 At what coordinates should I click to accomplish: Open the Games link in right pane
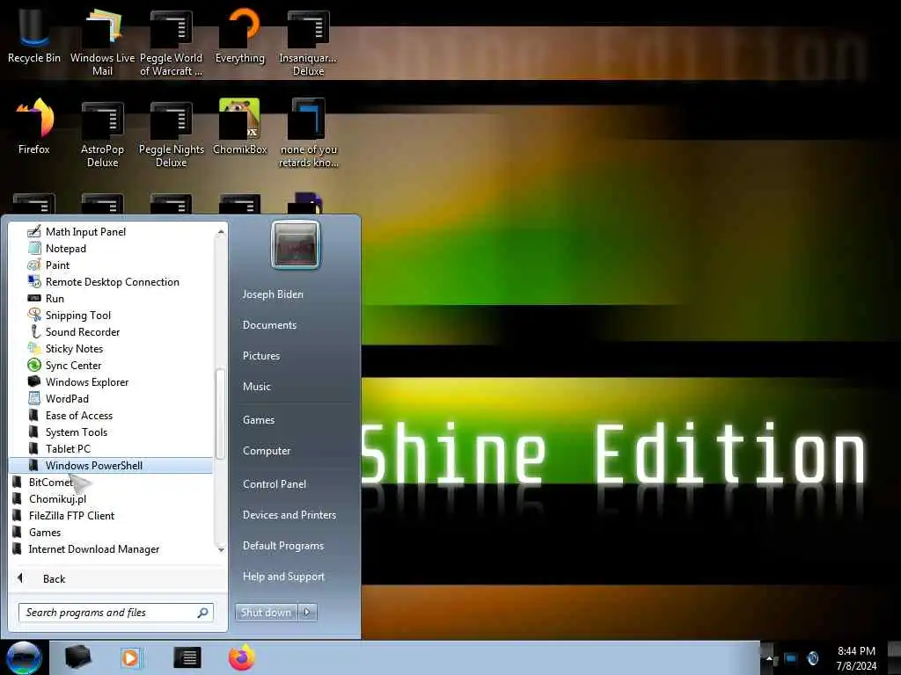[259, 420]
